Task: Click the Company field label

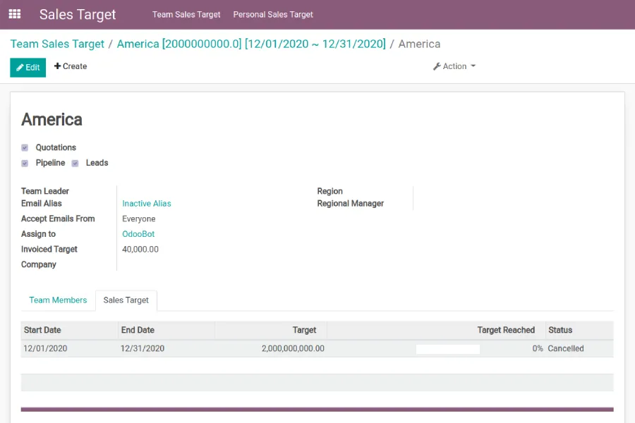Action: click(x=39, y=265)
